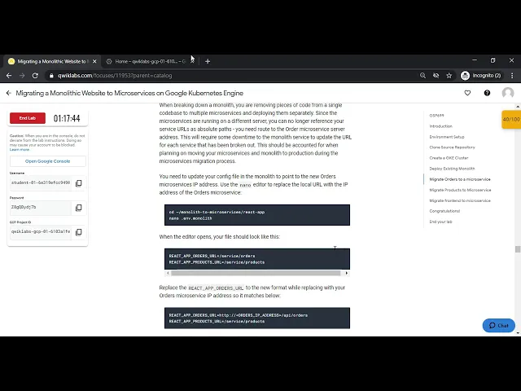Viewport: 521px width, 391px height.
Task: Click the lab title heading text
Action: coord(129,93)
